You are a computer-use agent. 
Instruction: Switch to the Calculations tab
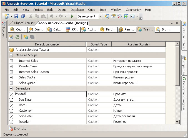click(55, 29)
